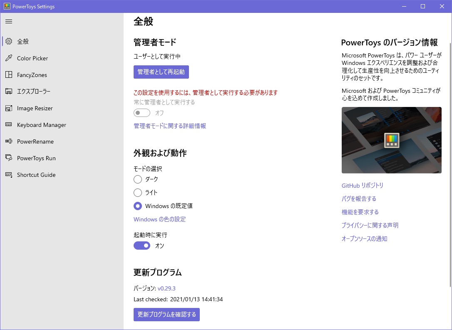Open Windows の色の設定 link
Viewport: 452px width, 330px height.
(159, 219)
